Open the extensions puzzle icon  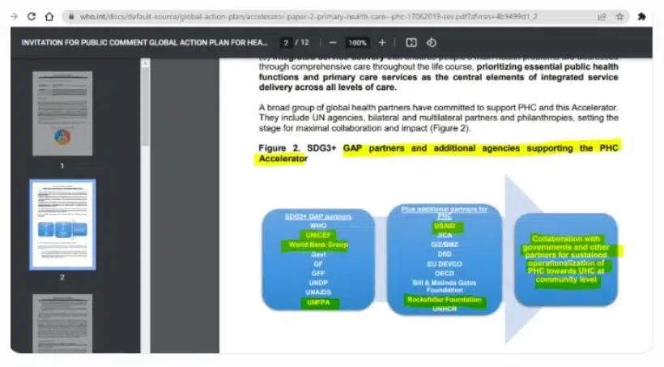point(641,16)
